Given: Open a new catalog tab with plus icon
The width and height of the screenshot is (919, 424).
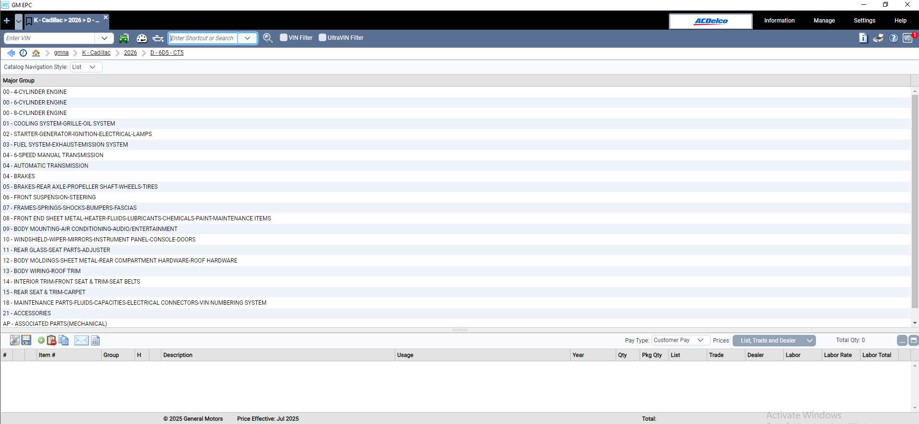Looking at the screenshot, I should coord(7,21).
